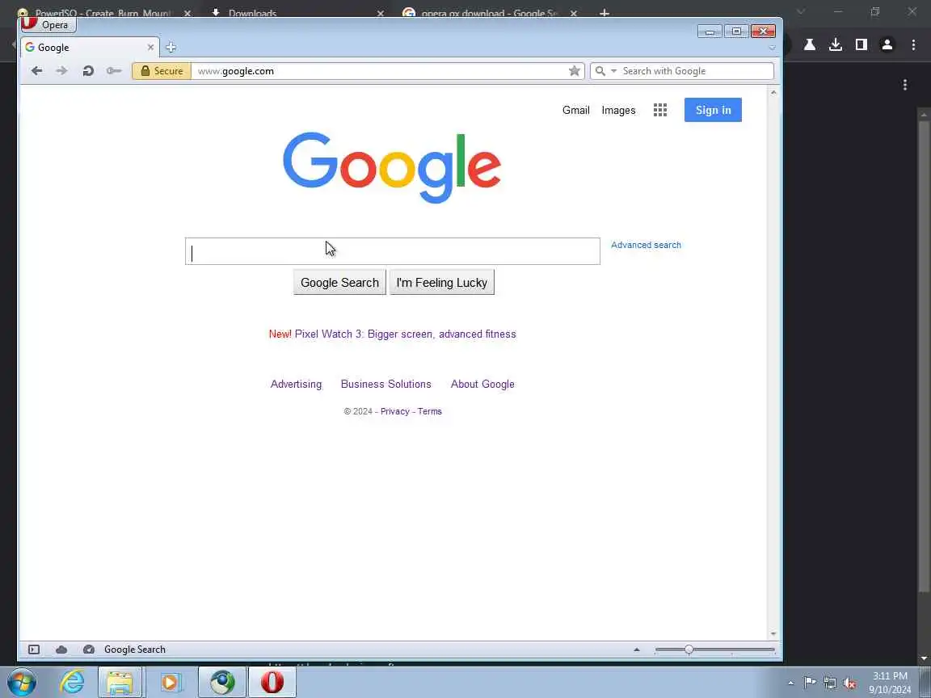Toggle the Opera panel icon in status bar

click(x=34, y=650)
